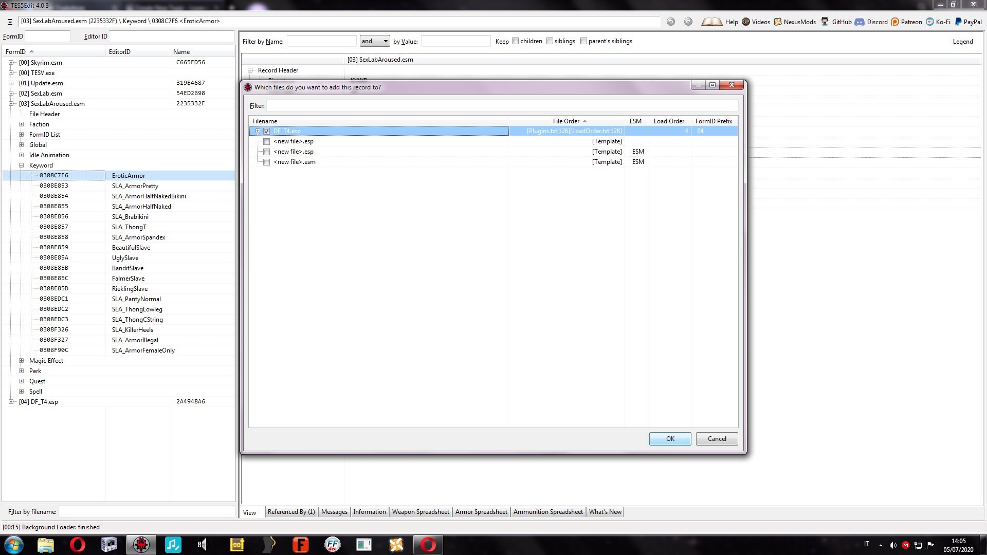Open the Information tab

click(369, 512)
